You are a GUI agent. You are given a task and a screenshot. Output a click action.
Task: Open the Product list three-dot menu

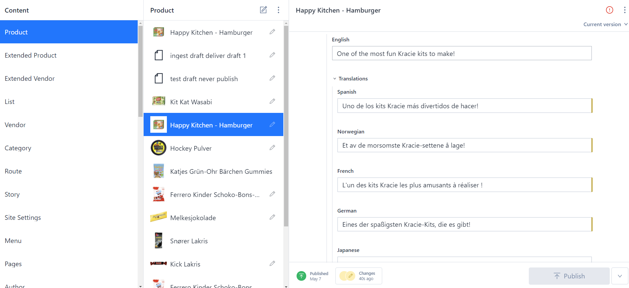coord(278,10)
